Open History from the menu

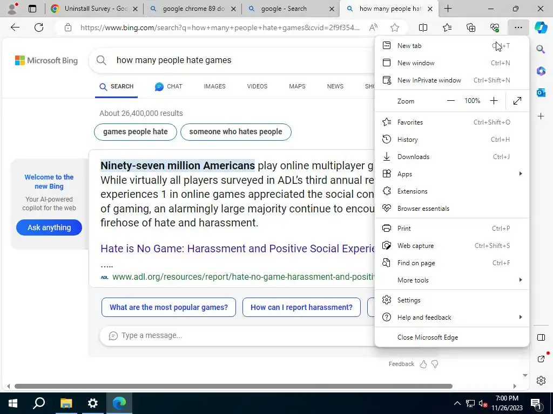[x=452, y=140]
